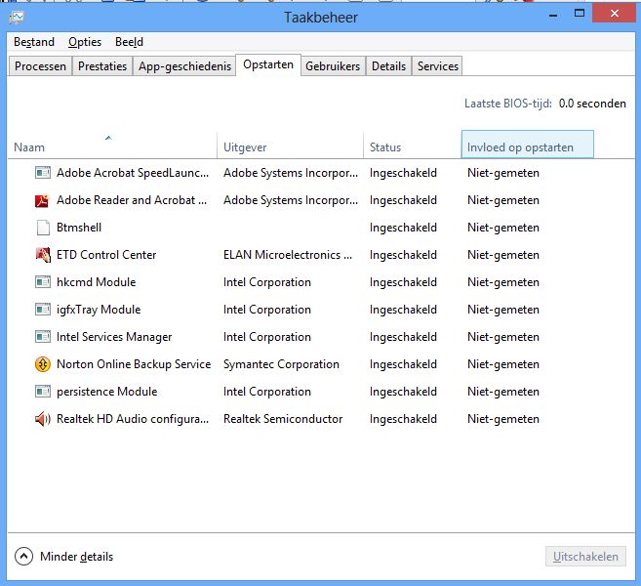Click the 0.0 seconden BIOS time value

(592, 104)
